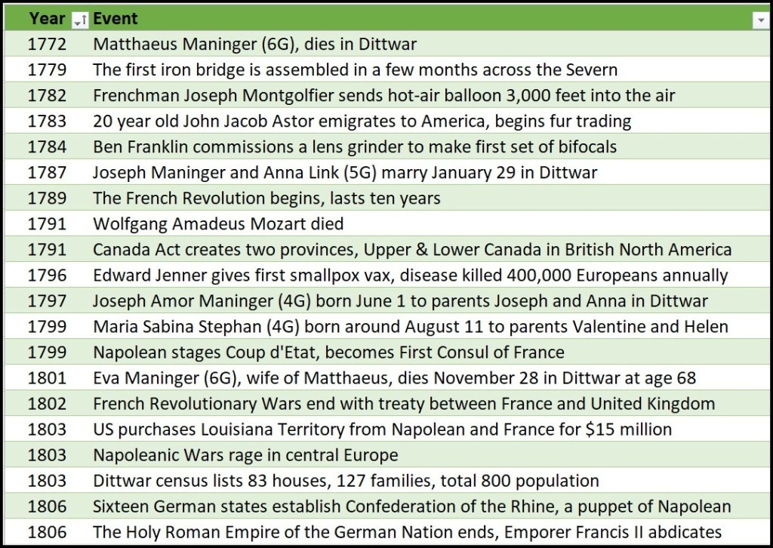Click the 1772 year cell
This screenshot has height=548, width=773.
click(47, 45)
